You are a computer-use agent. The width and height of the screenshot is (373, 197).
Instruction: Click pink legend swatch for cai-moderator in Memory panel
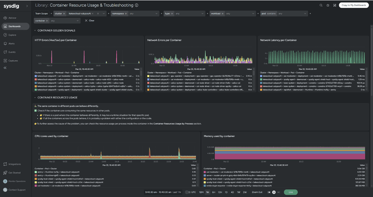(x=205, y=172)
